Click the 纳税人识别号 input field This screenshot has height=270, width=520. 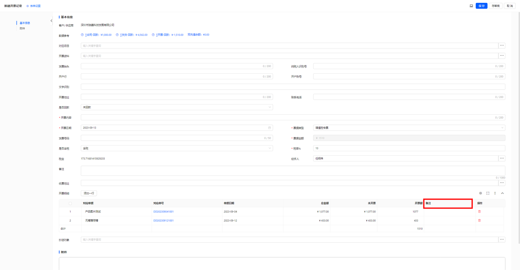coord(409,66)
